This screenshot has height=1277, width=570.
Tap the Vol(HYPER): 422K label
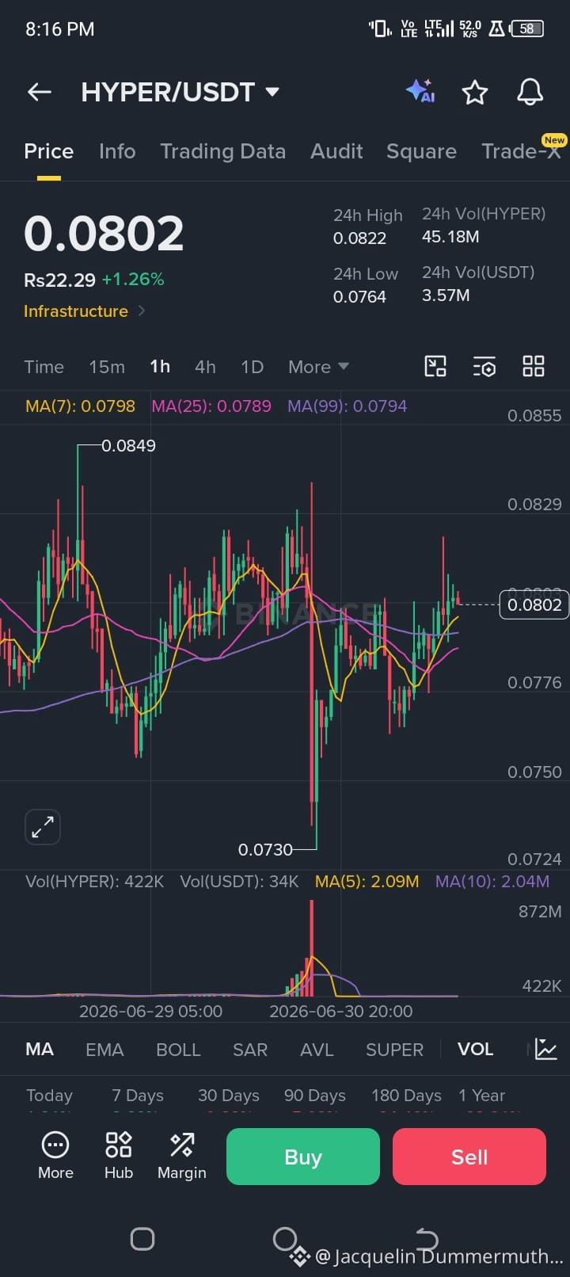tap(94, 881)
